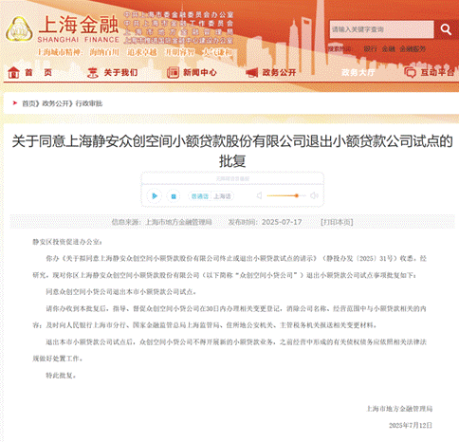Screen dimensions: 459x442
Task: Stop the audio reading playback
Action: coord(174,196)
